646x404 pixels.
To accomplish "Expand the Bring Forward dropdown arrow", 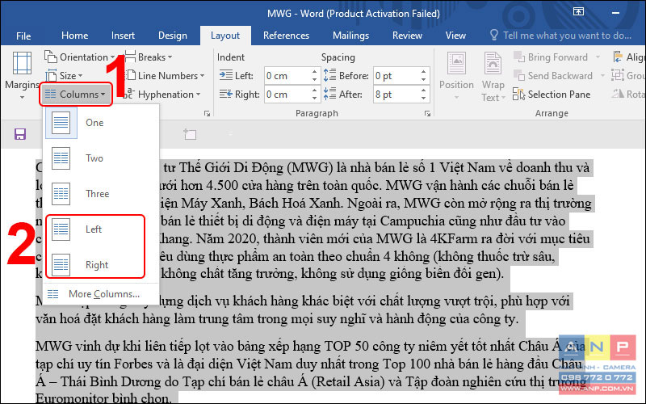I will click(598, 57).
